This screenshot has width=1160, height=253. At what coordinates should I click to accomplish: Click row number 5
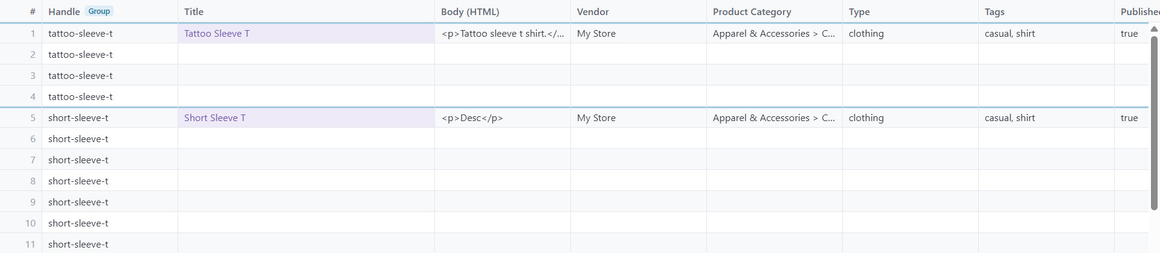(21, 118)
